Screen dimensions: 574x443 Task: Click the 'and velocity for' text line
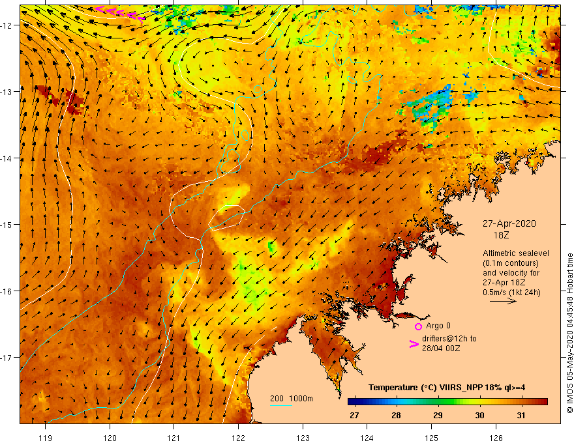click(511, 273)
